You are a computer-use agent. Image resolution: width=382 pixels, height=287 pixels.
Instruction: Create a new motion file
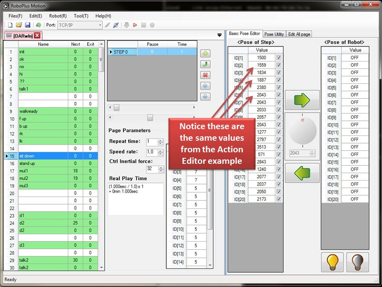click(x=10, y=25)
